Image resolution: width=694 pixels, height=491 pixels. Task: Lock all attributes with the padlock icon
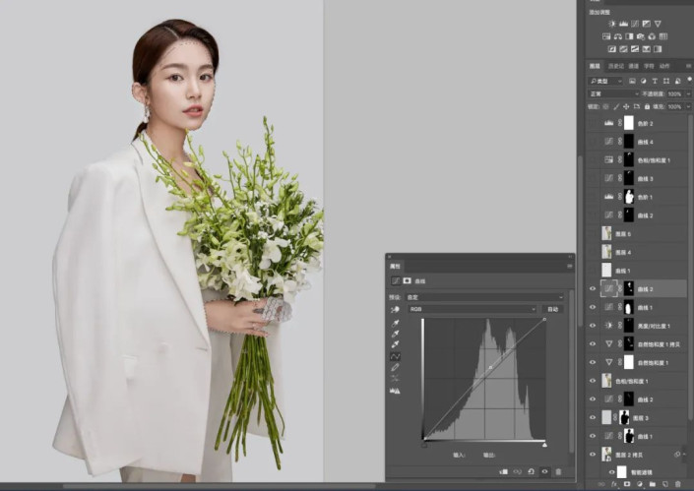point(647,106)
